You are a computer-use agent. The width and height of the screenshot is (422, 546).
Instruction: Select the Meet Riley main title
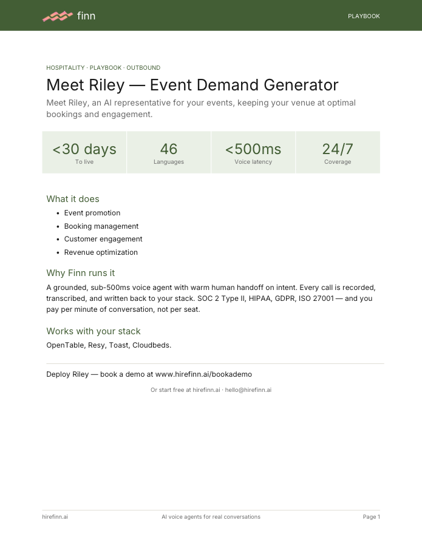(x=192, y=85)
